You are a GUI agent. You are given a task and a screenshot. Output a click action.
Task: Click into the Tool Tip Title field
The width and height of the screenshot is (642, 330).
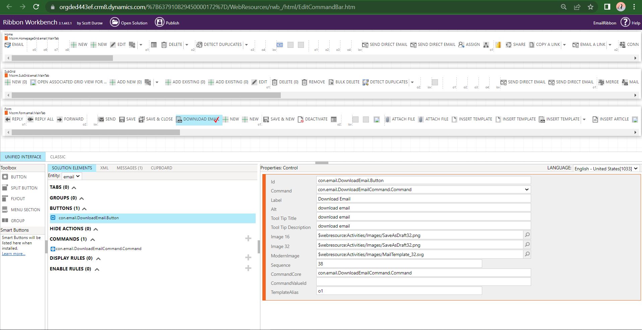424,217
